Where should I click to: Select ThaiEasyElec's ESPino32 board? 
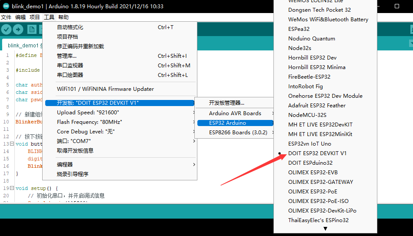pos(325,220)
